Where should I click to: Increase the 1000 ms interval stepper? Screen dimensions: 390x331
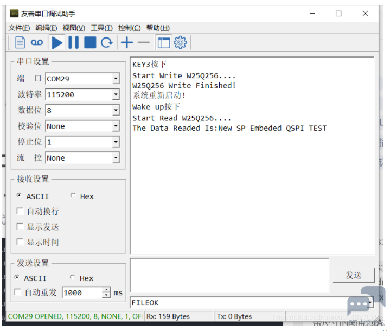point(106,290)
